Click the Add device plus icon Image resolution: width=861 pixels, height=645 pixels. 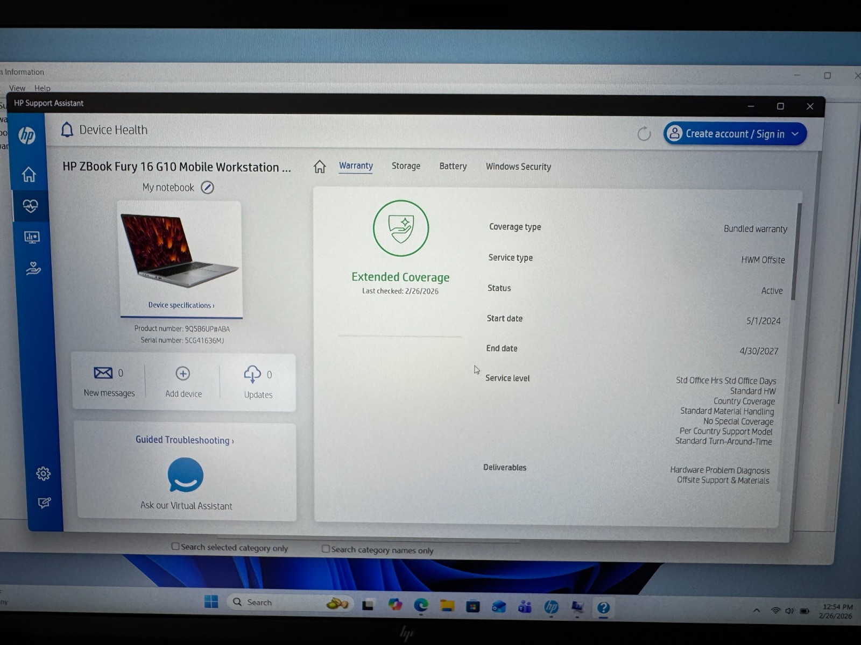pos(183,374)
